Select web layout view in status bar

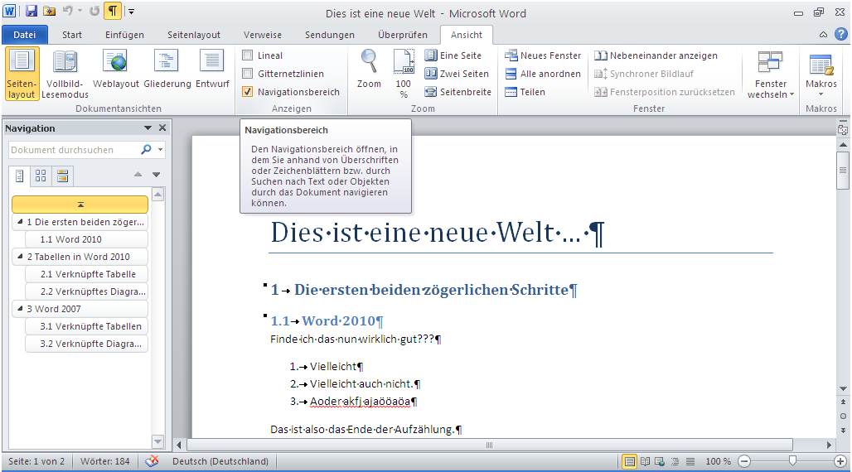point(660,462)
